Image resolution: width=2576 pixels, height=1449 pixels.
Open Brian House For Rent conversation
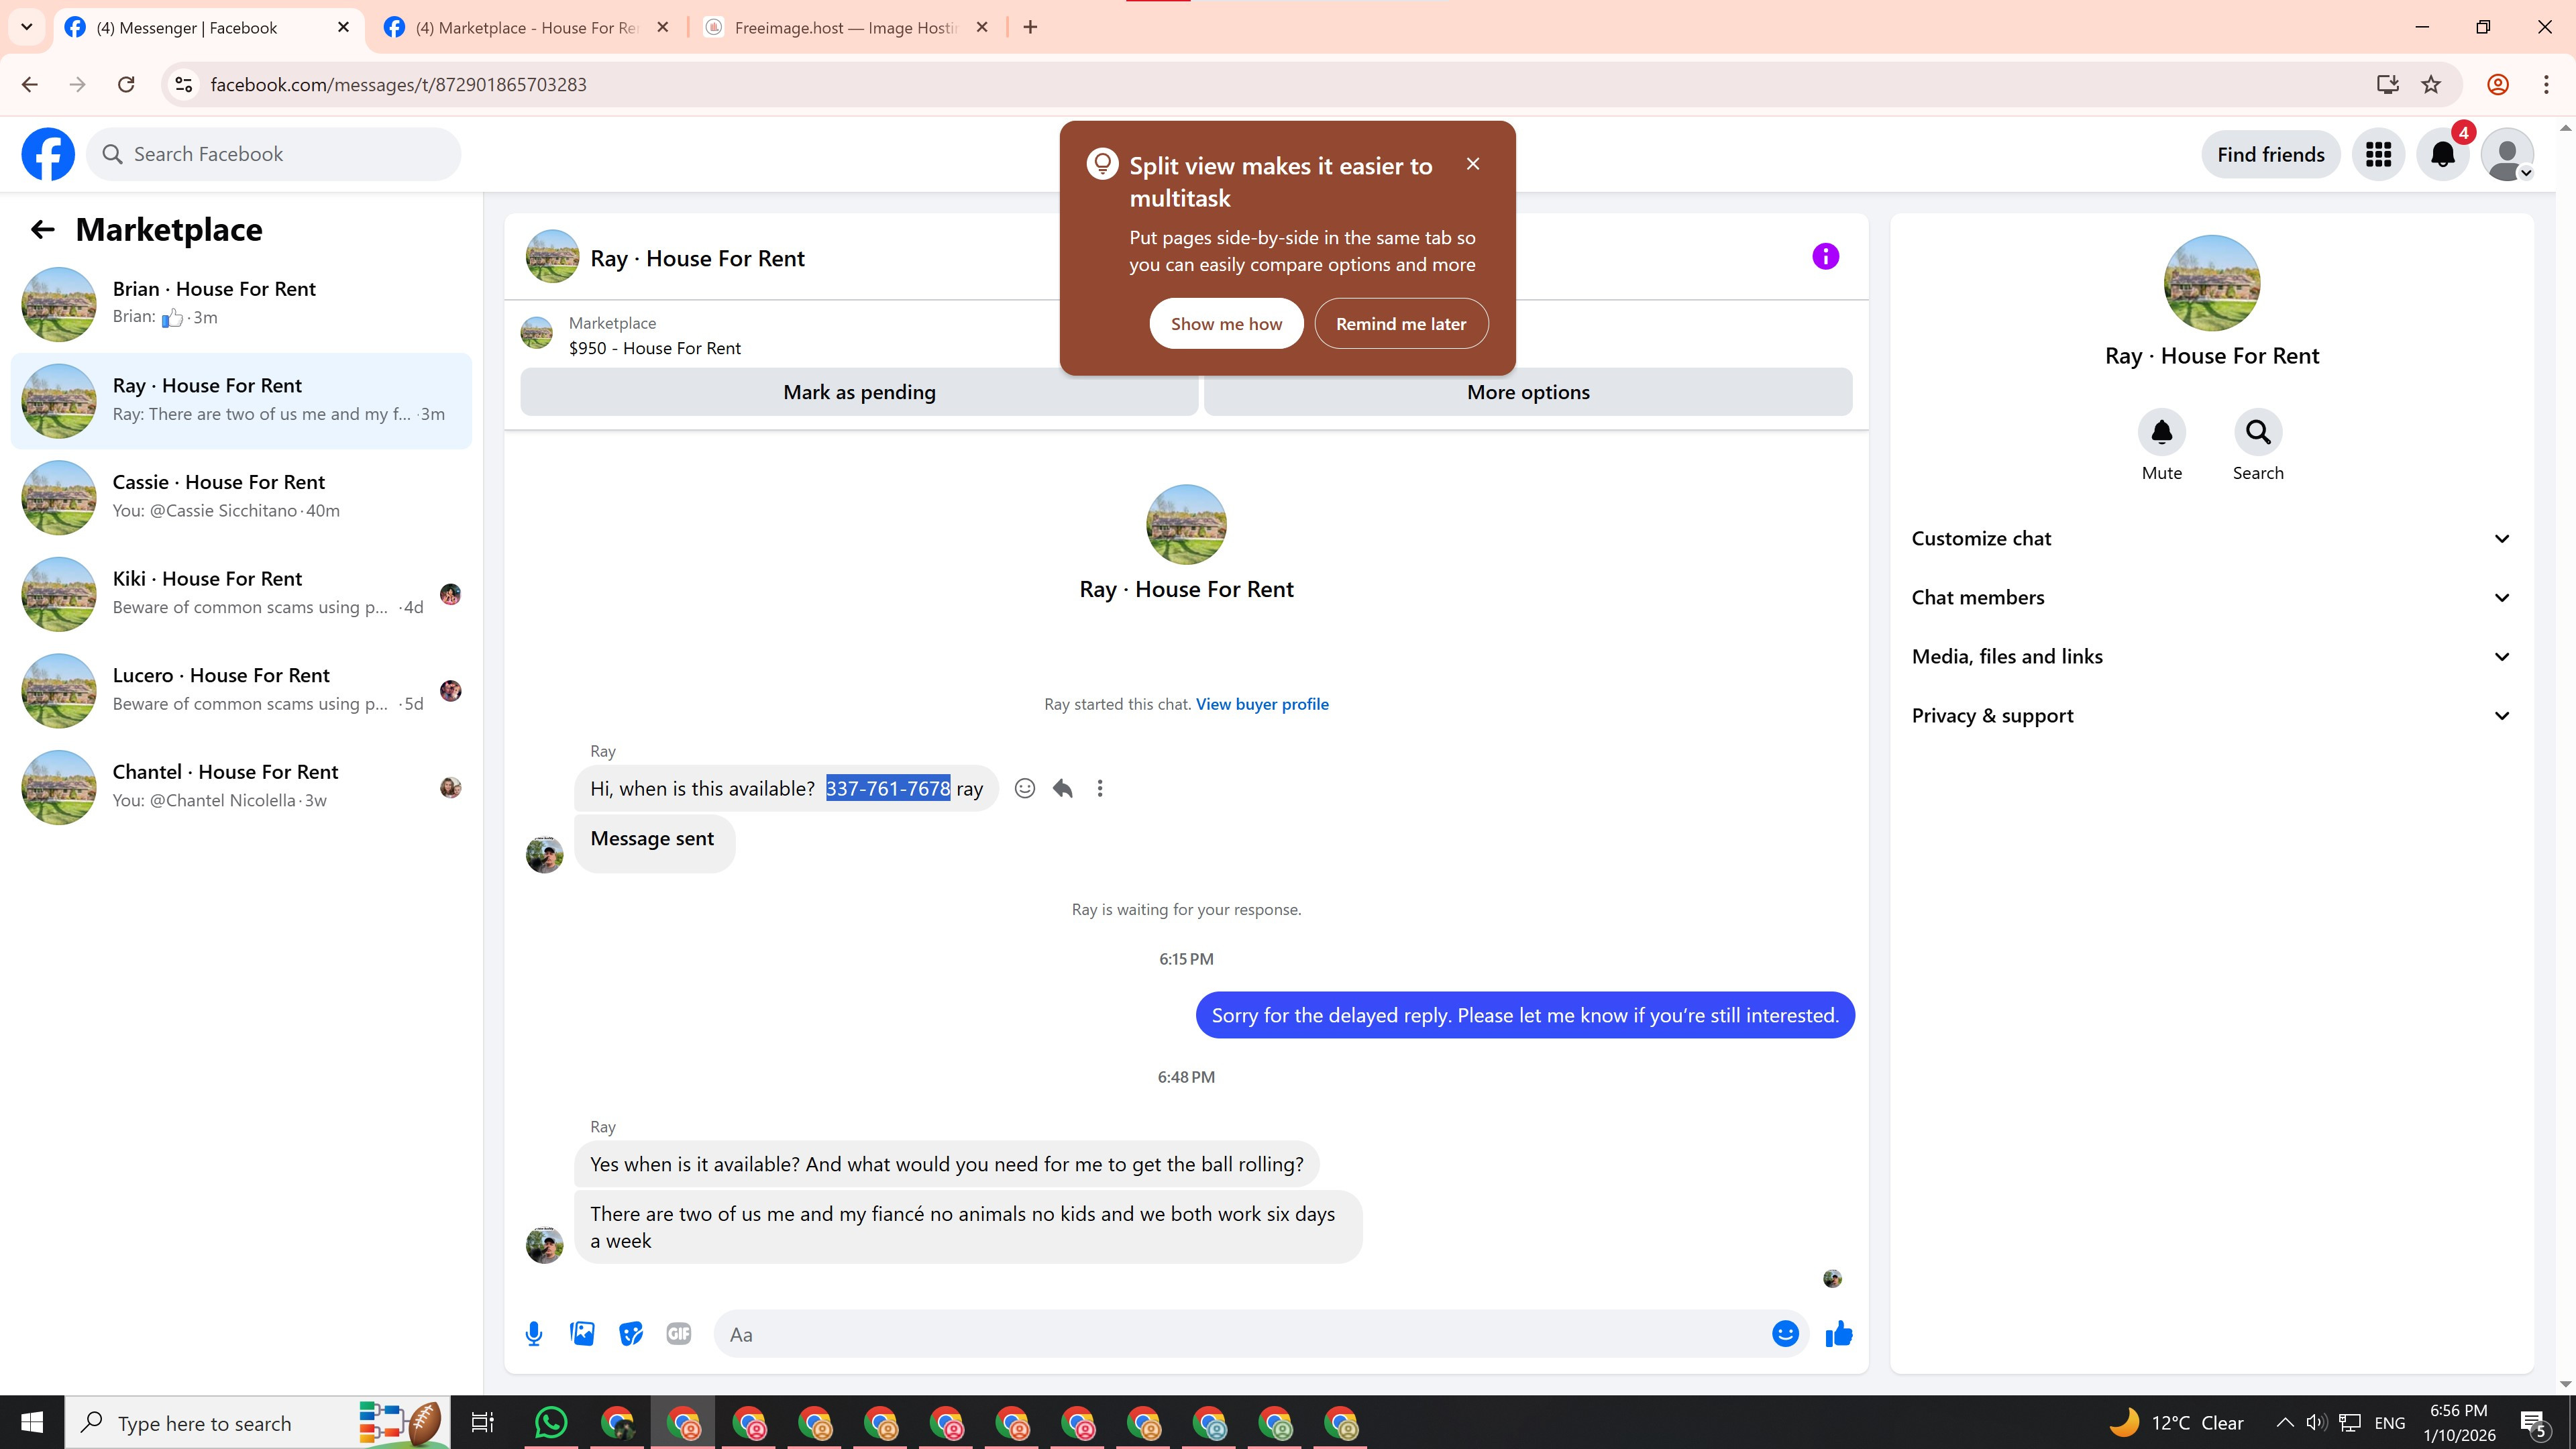point(240,303)
